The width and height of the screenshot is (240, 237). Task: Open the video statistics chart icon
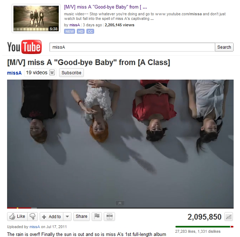(229, 217)
